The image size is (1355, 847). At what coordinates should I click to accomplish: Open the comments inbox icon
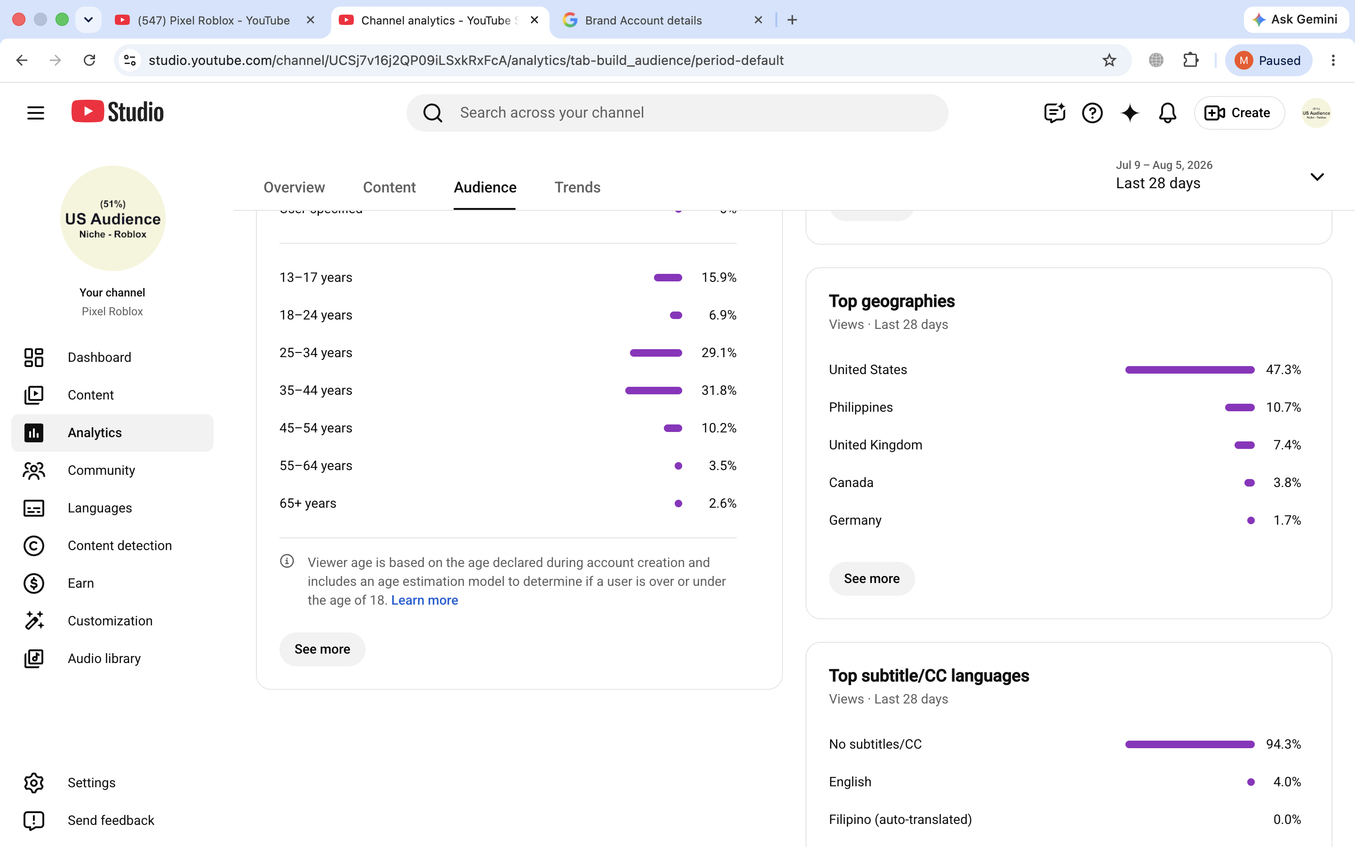(x=1054, y=112)
